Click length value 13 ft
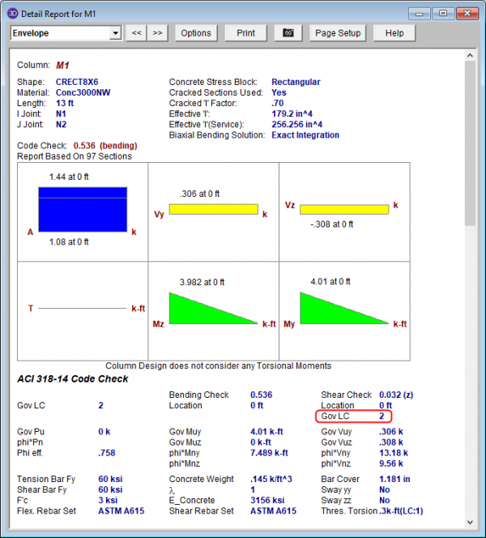 pyautogui.click(x=65, y=103)
